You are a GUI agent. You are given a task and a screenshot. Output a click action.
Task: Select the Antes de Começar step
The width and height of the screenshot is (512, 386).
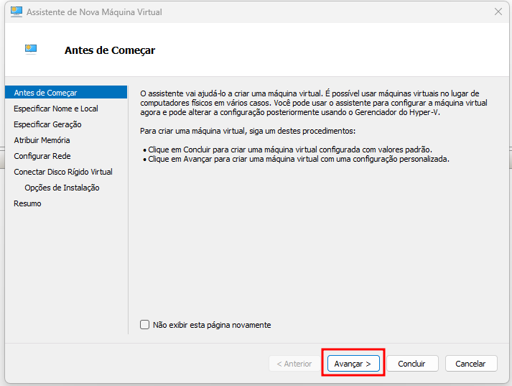coord(66,93)
